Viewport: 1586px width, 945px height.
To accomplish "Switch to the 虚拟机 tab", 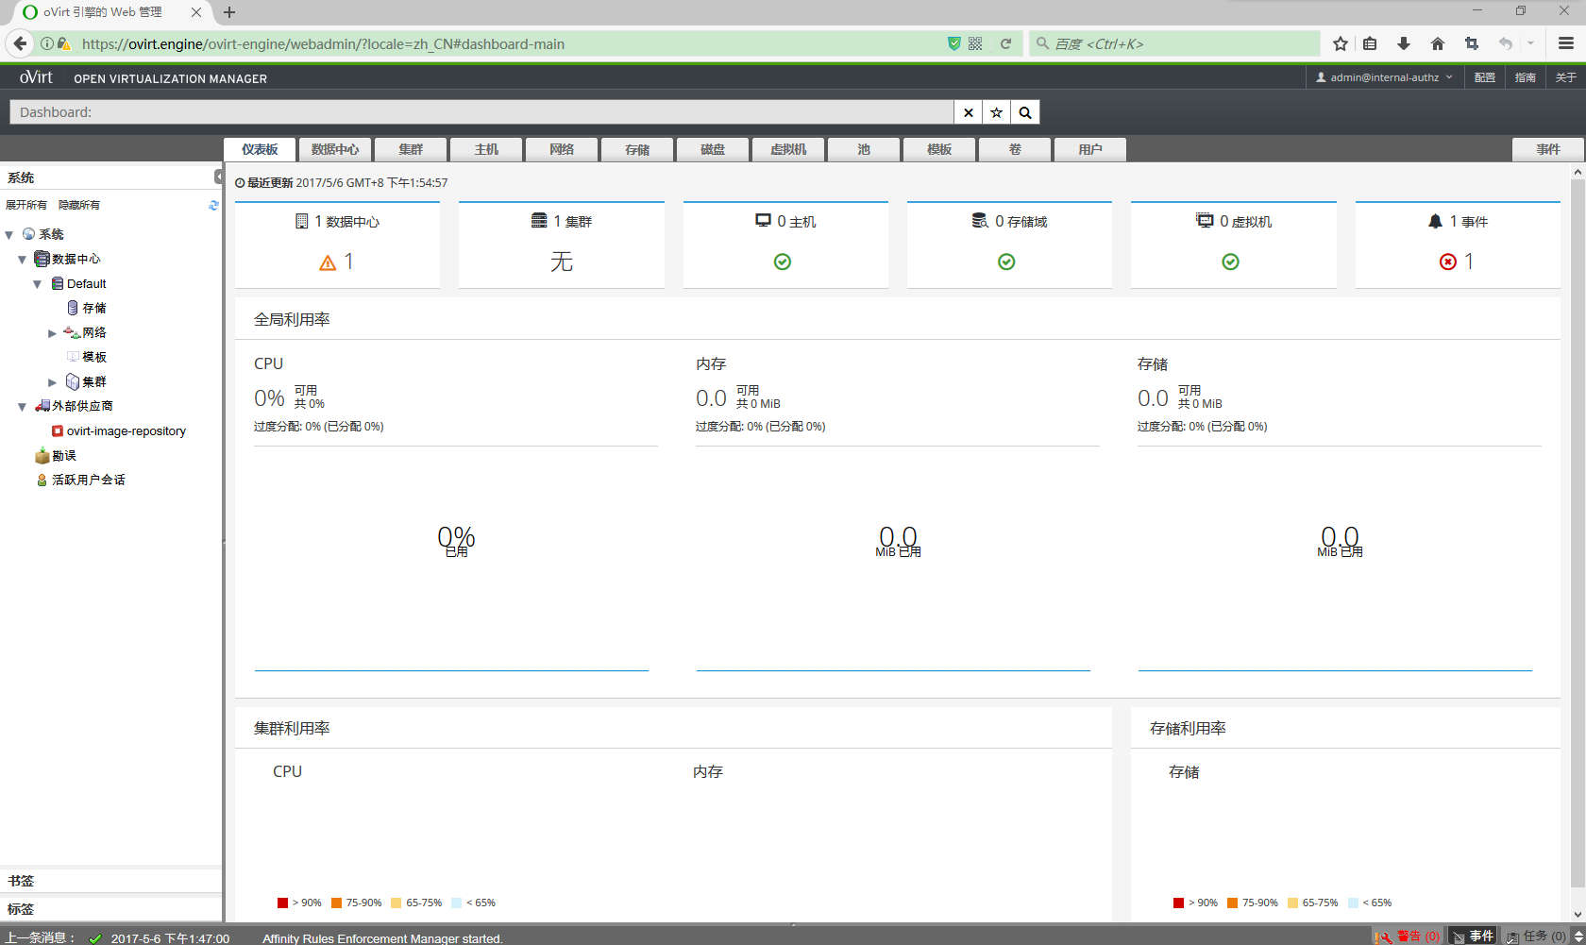I will tap(788, 149).
